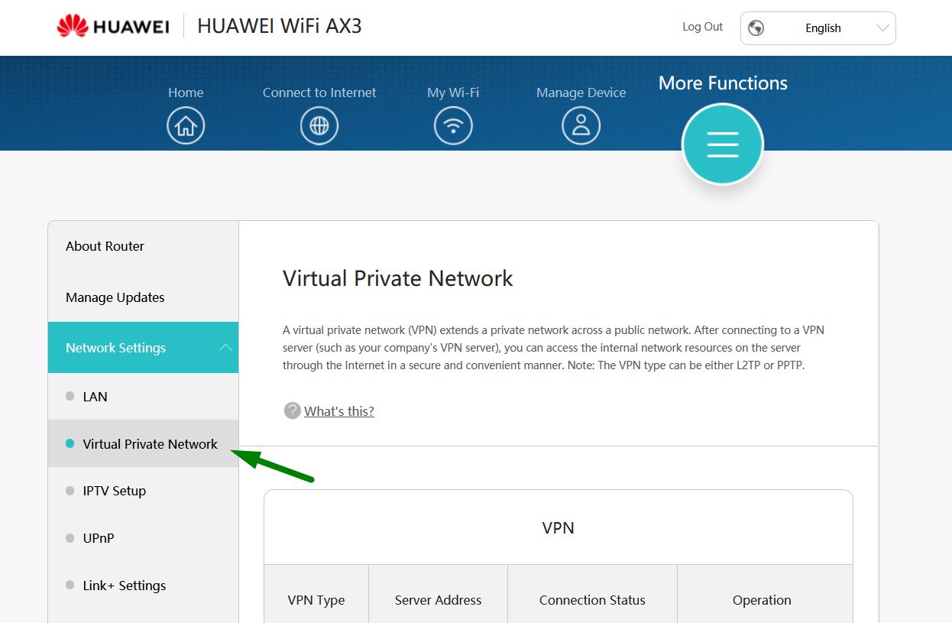The height and width of the screenshot is (623, 952).
Task: Open the What's this? help link
Action: (339, 411)
